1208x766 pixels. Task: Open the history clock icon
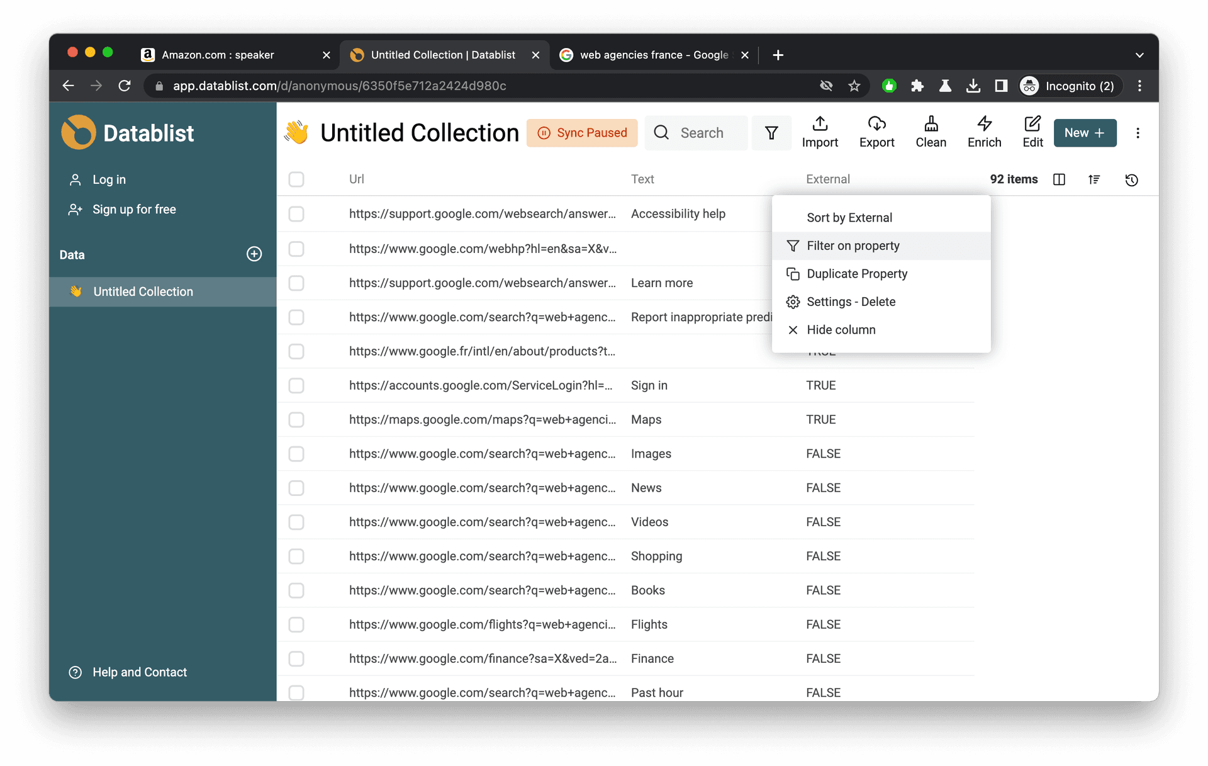click(1131, 180)
